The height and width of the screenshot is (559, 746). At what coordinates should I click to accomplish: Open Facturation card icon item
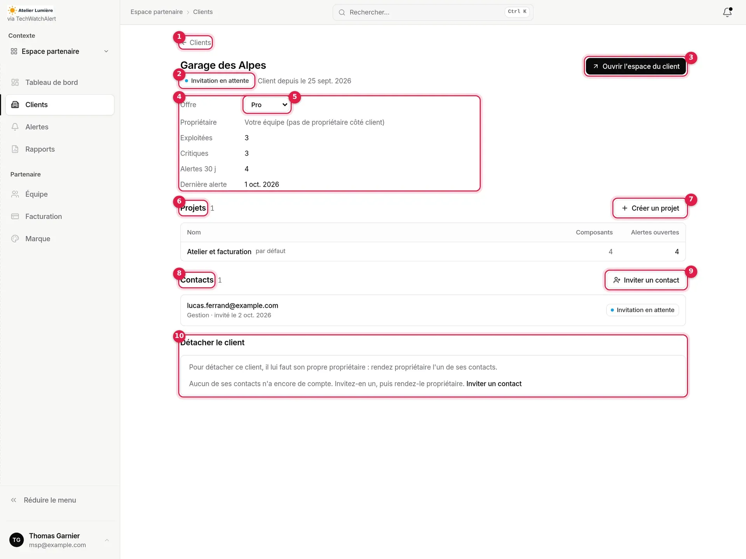point(60,216)
